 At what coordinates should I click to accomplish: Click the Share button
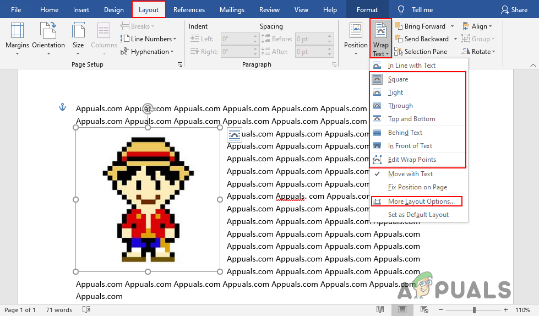click(514, 10)
